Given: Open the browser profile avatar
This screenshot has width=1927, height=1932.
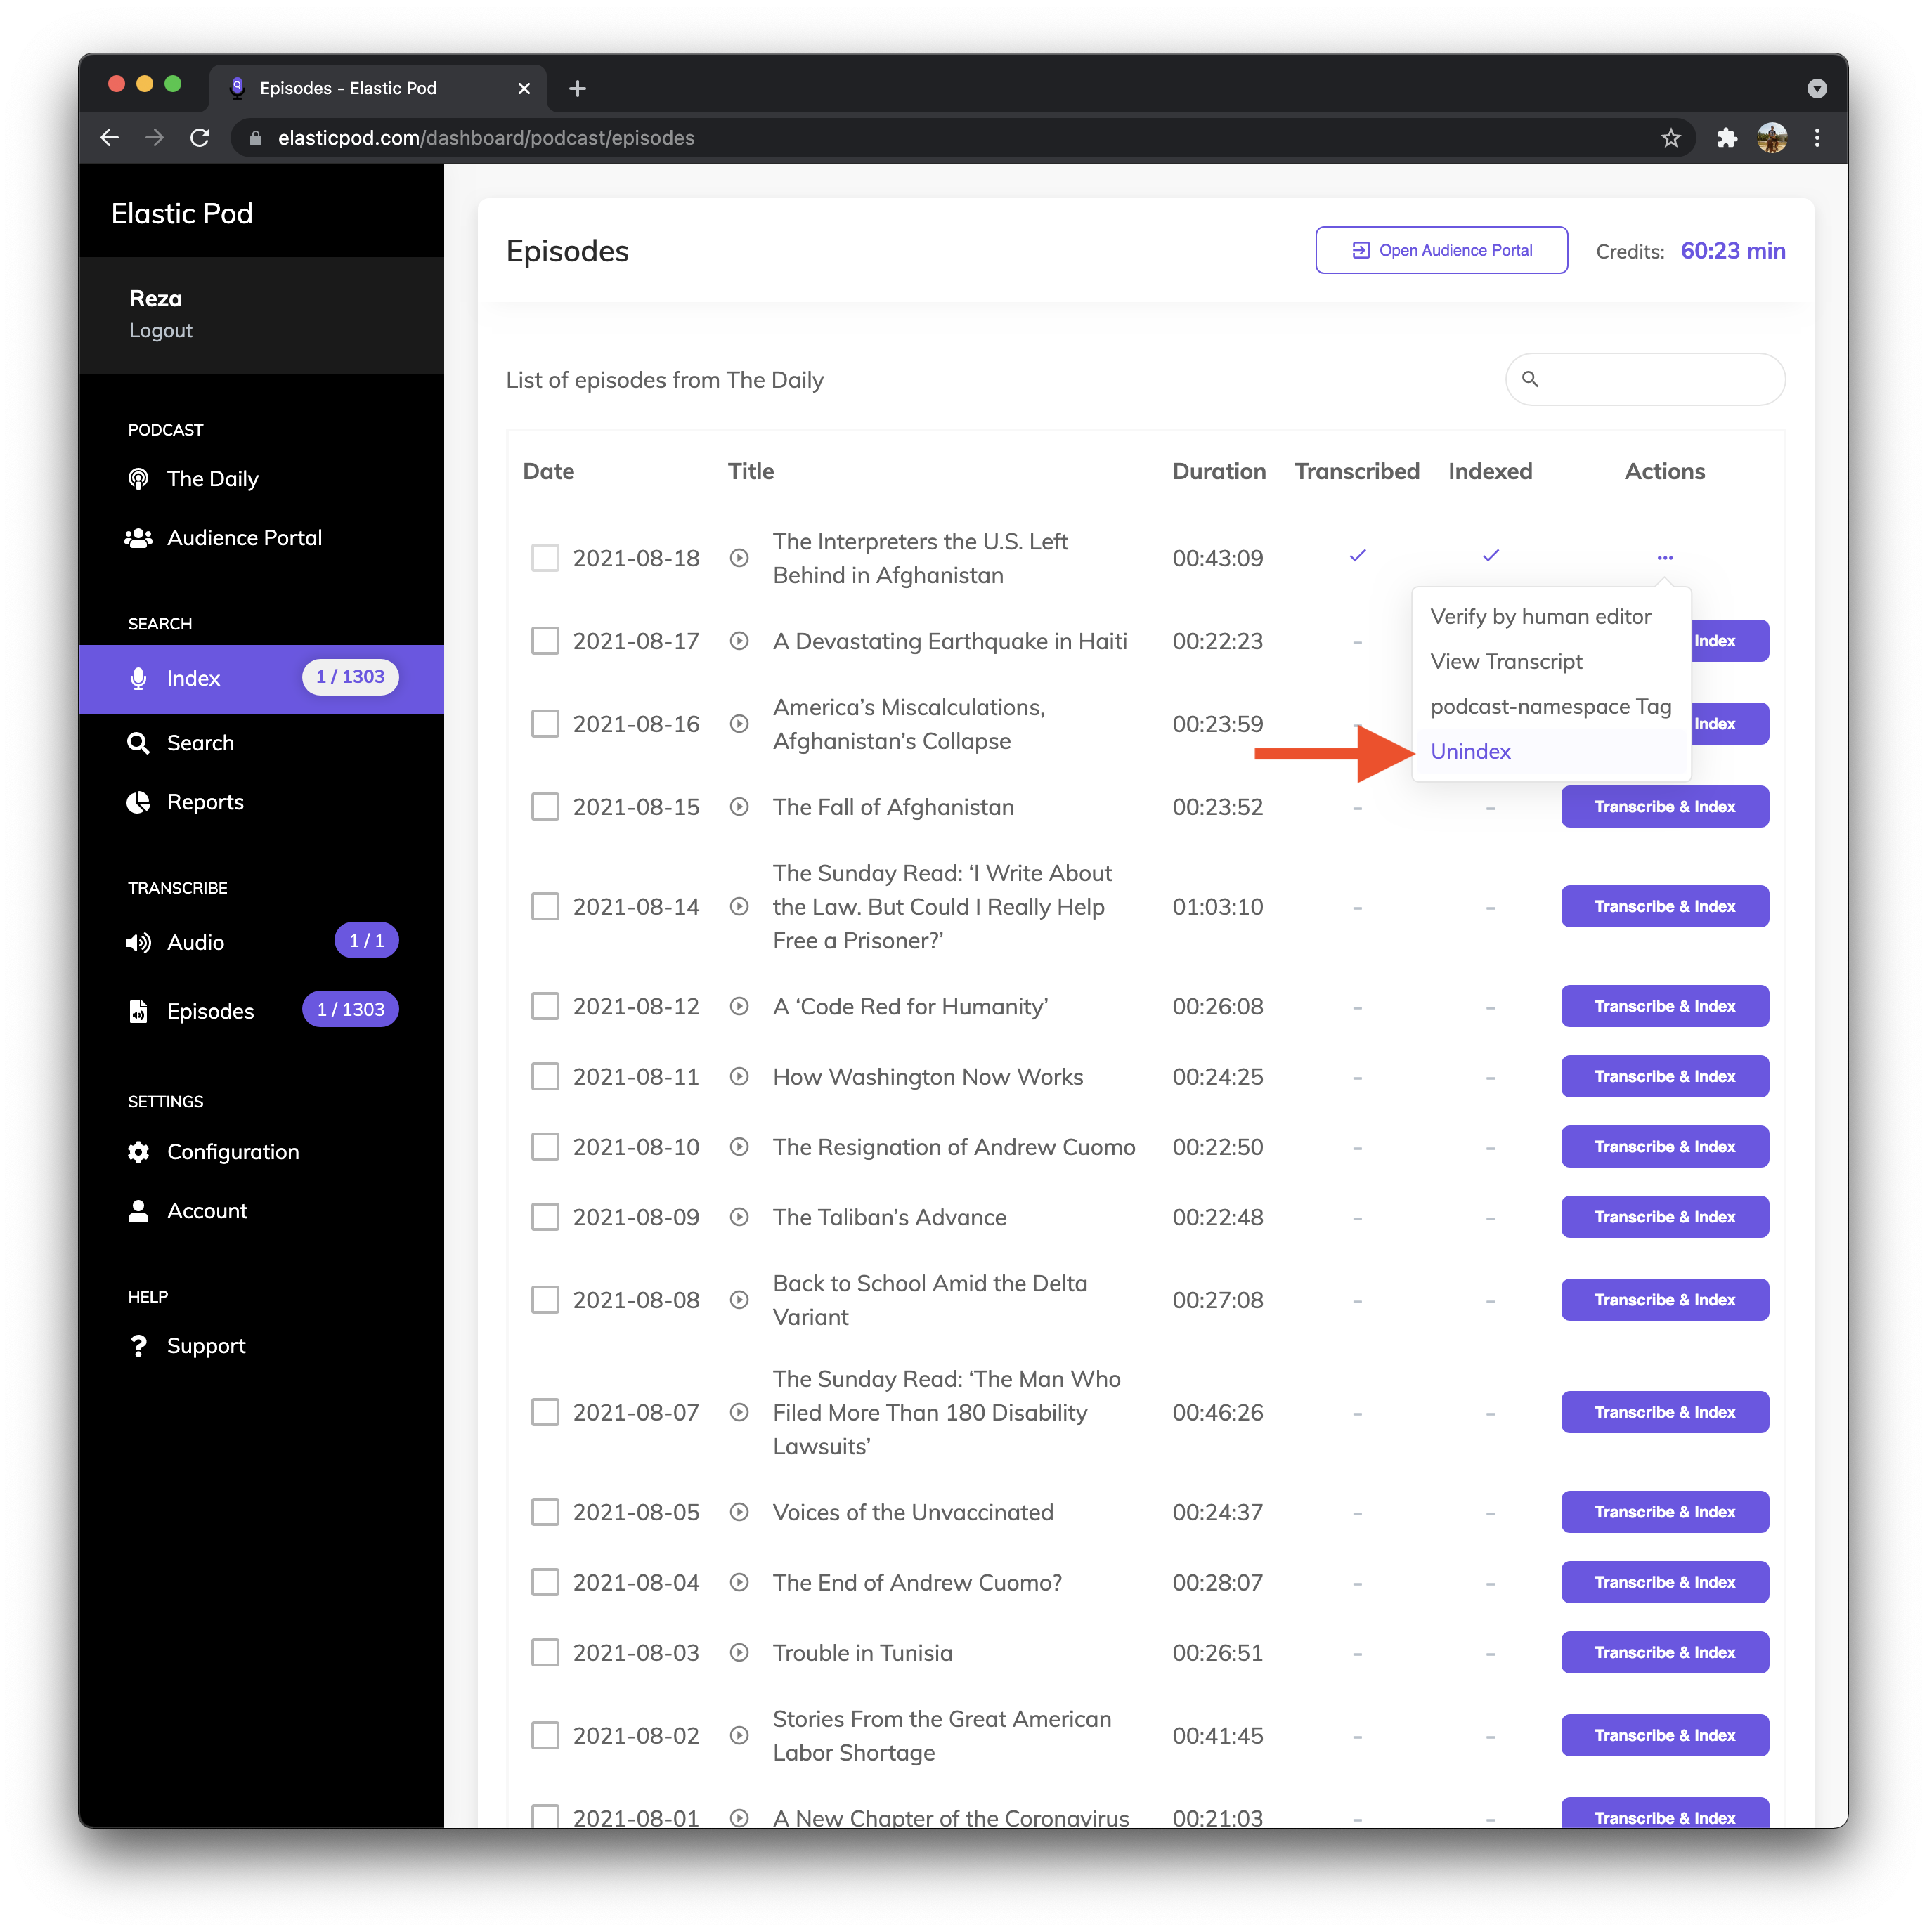Looking at the screenshot, I should pyautogui.click(x=1772, y=138).
